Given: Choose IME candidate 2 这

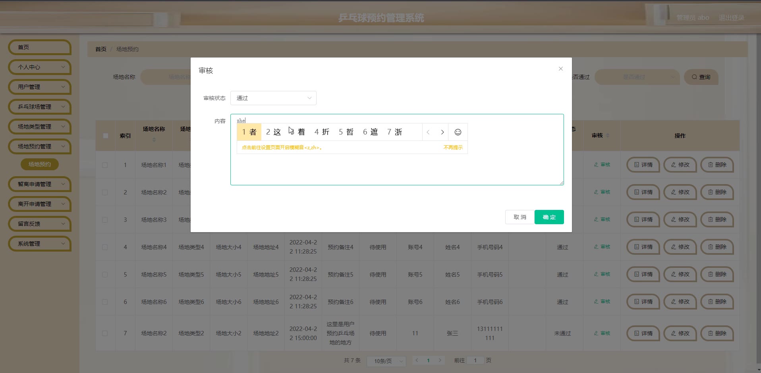Looking at the screenshot, I should 273,132.
